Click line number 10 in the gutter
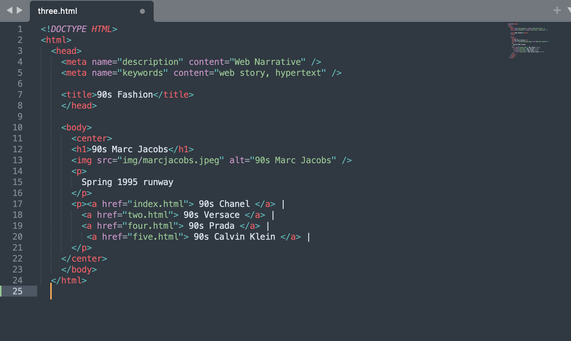 coord(17,128)
